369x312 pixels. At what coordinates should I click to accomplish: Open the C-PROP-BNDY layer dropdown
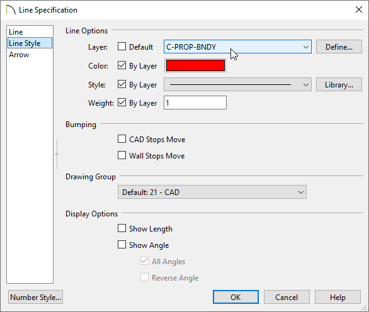[x=237, y=47]
